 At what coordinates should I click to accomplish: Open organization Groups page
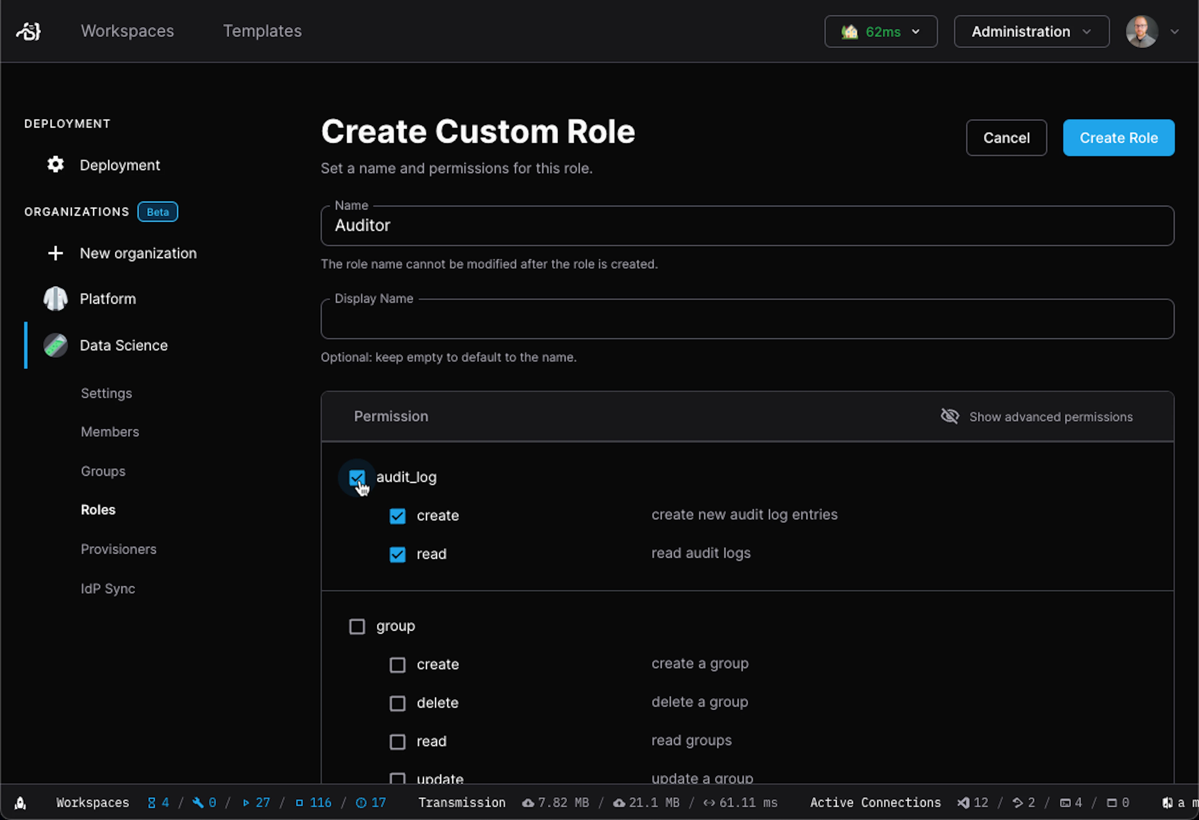click(103, 471)
